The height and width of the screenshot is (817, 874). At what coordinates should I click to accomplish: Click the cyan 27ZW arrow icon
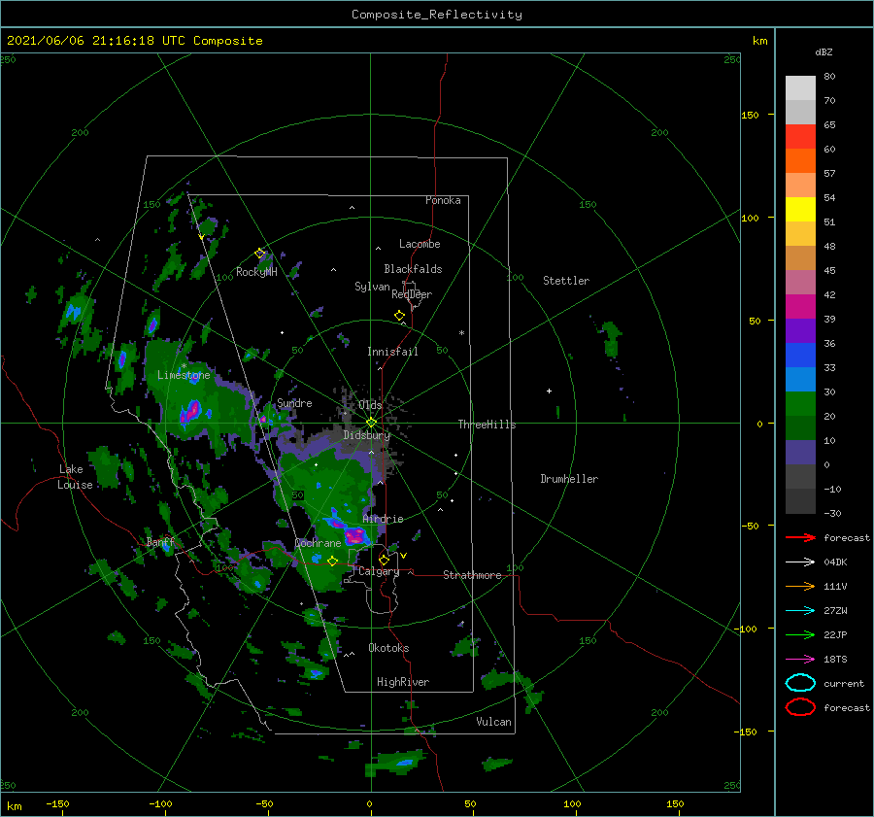click(x=800, y=611)
